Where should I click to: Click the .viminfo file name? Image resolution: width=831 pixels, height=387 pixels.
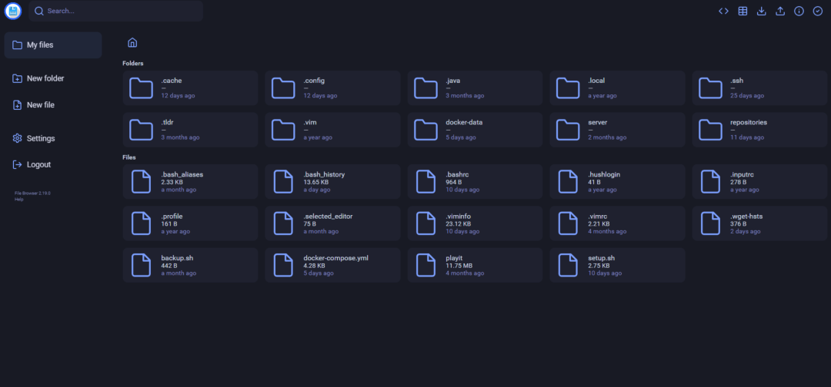click(459, 217)
